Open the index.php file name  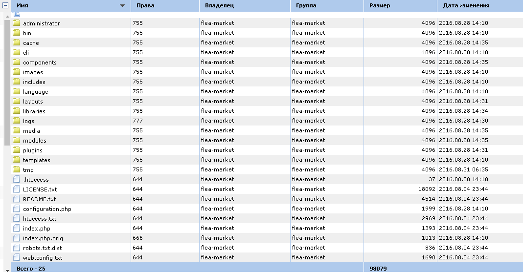point(36,229)
